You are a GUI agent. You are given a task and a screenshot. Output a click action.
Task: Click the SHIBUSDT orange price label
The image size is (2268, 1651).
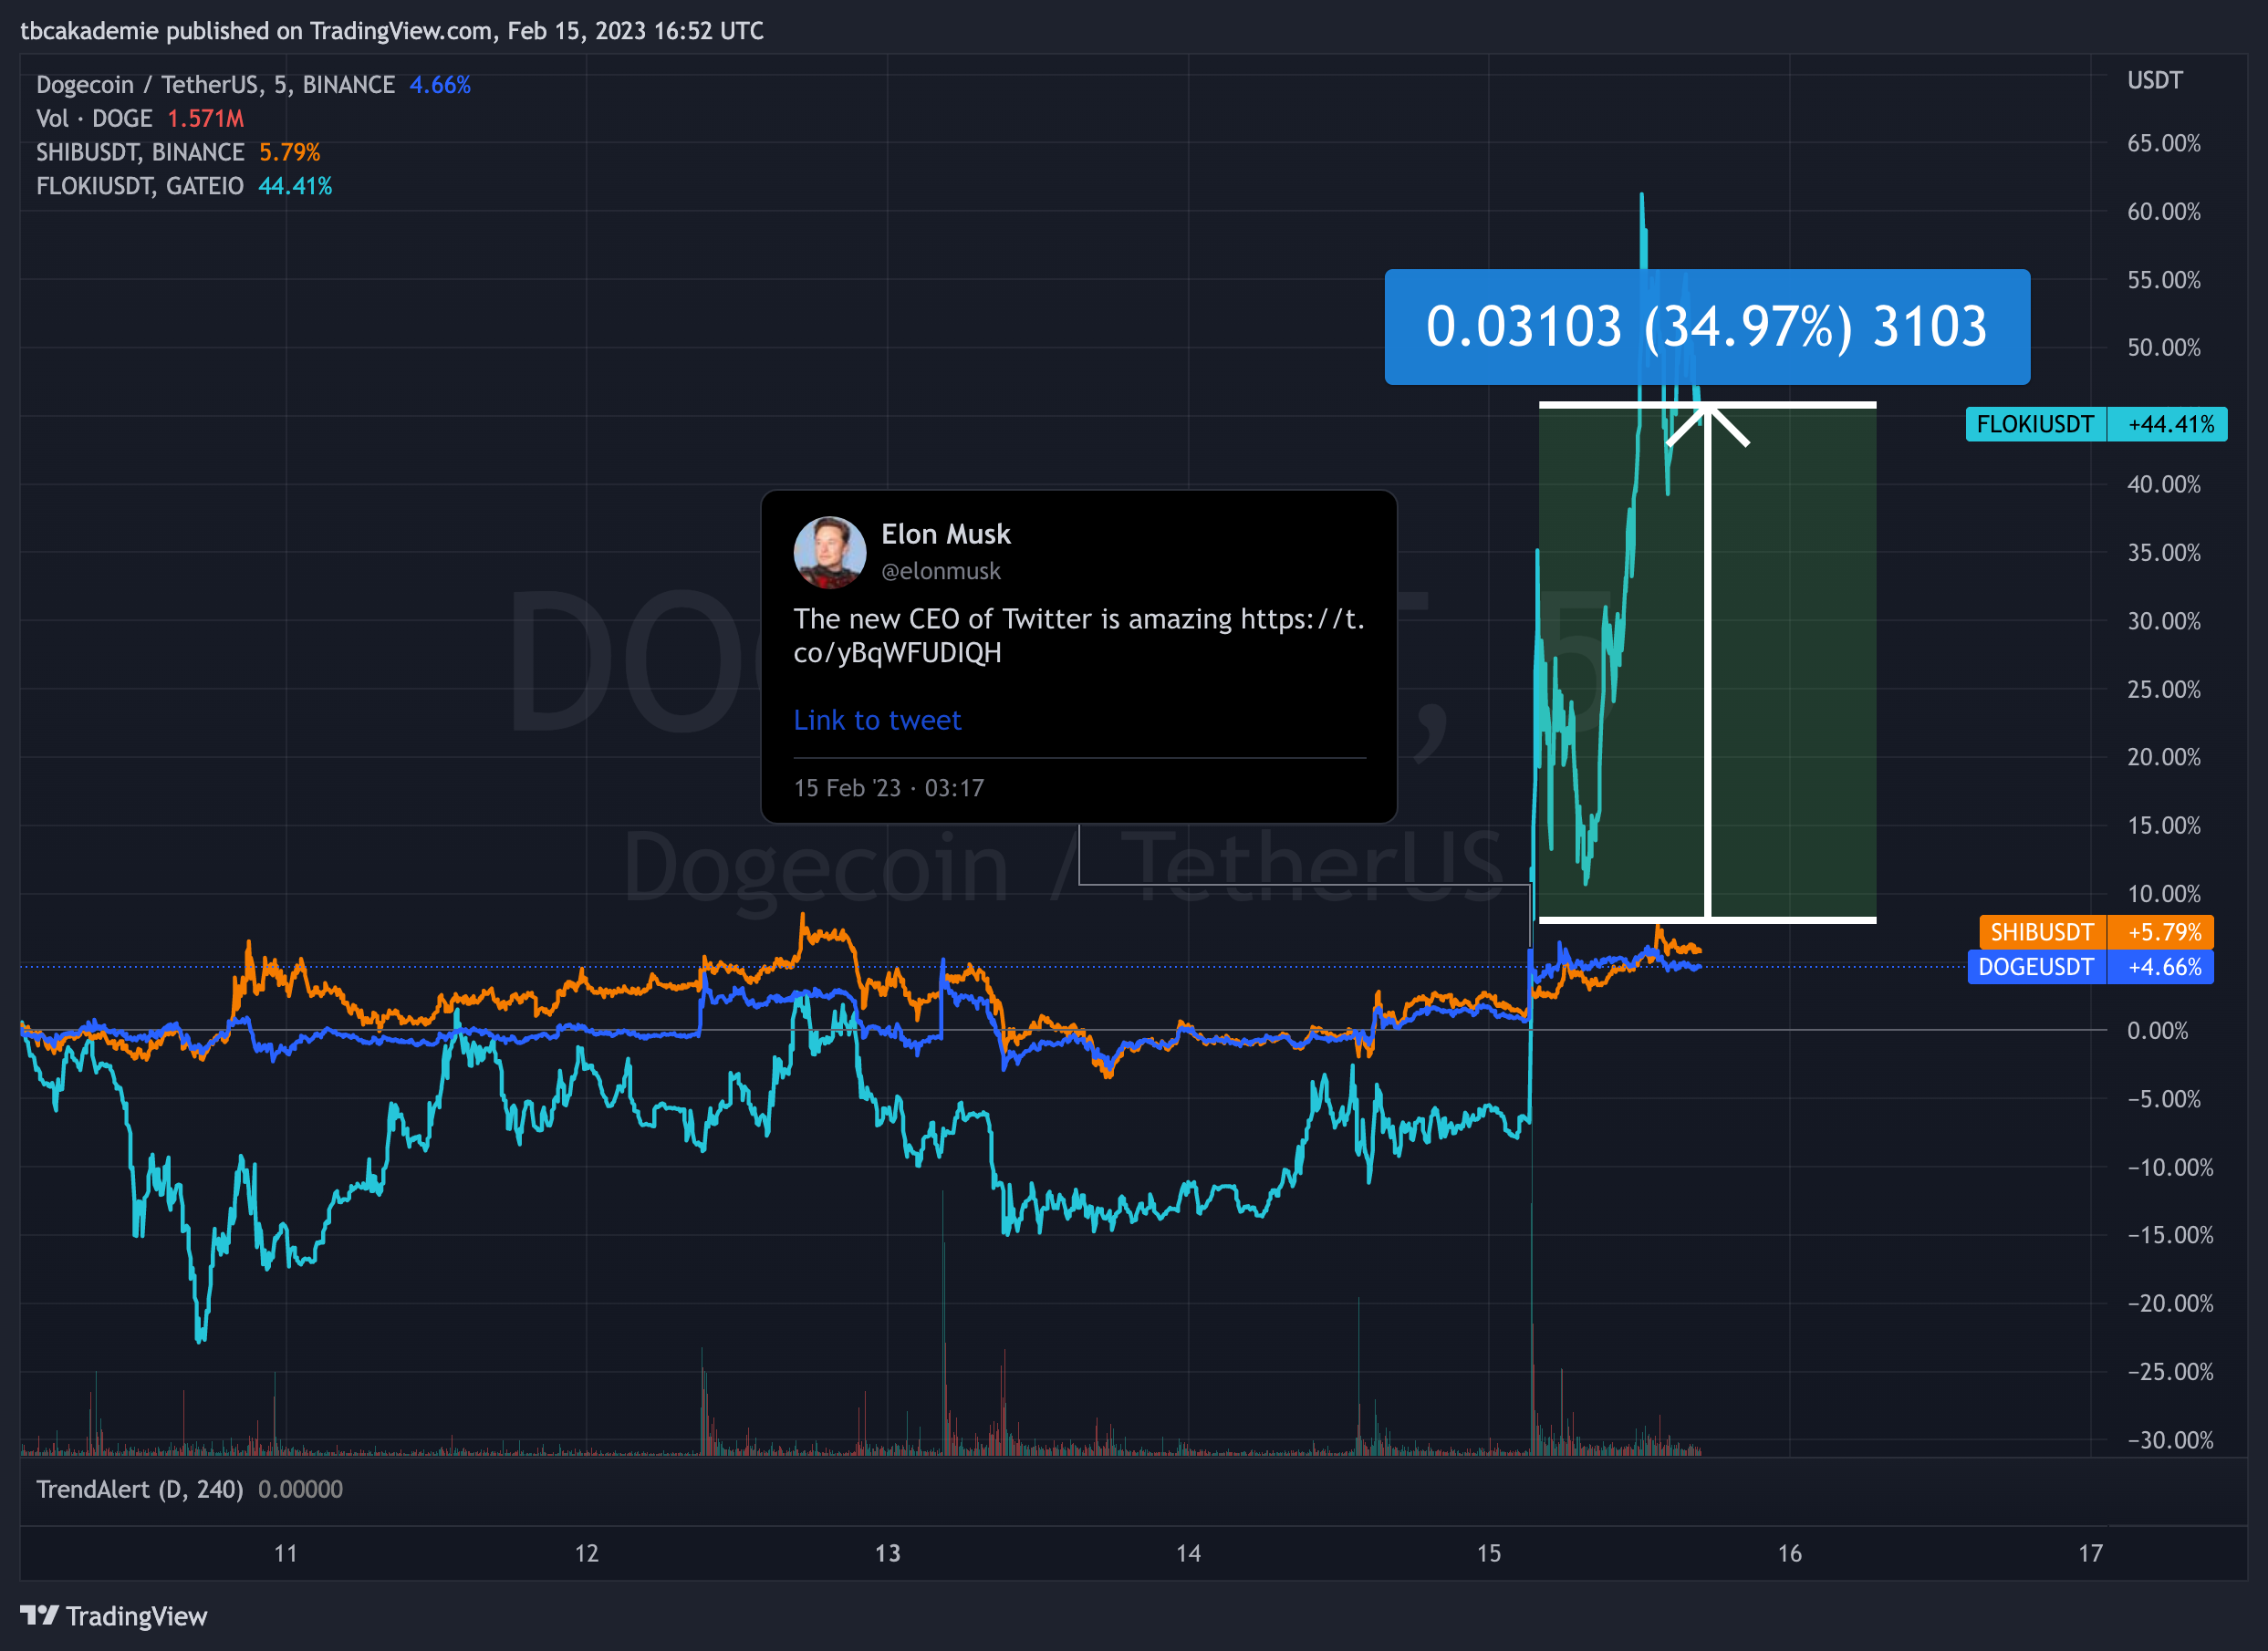[x=2041, y=932]
